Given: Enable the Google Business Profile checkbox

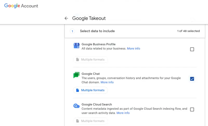Looking at the screenshot, I should tap(192, 49).
